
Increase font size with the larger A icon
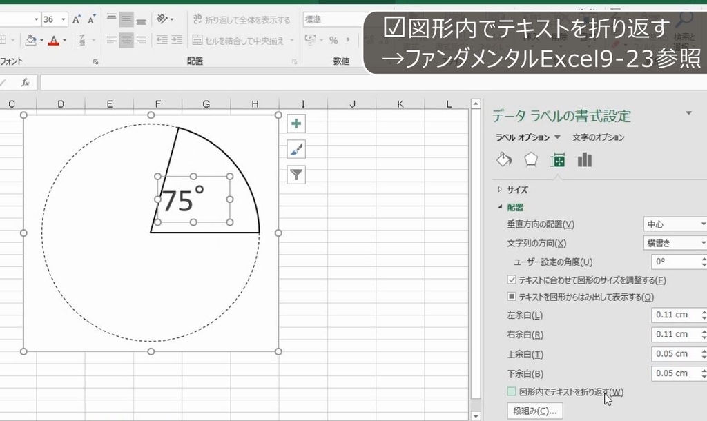point(76,19)
